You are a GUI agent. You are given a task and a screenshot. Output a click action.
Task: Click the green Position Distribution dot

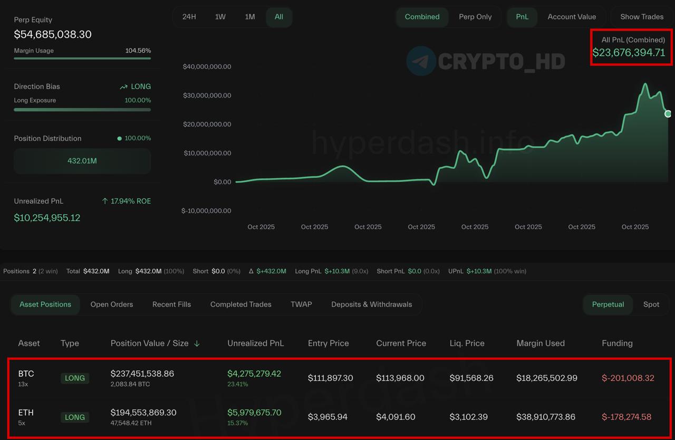[120, 138]
